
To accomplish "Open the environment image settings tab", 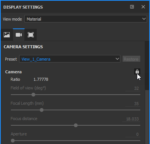I will (7, 35).
